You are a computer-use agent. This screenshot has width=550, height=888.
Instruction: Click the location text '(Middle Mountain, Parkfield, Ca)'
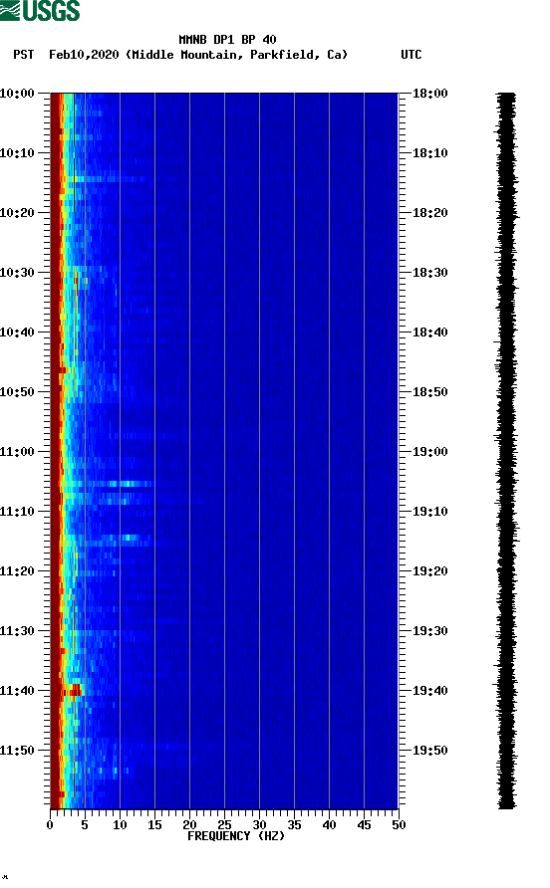coord(236,55)
